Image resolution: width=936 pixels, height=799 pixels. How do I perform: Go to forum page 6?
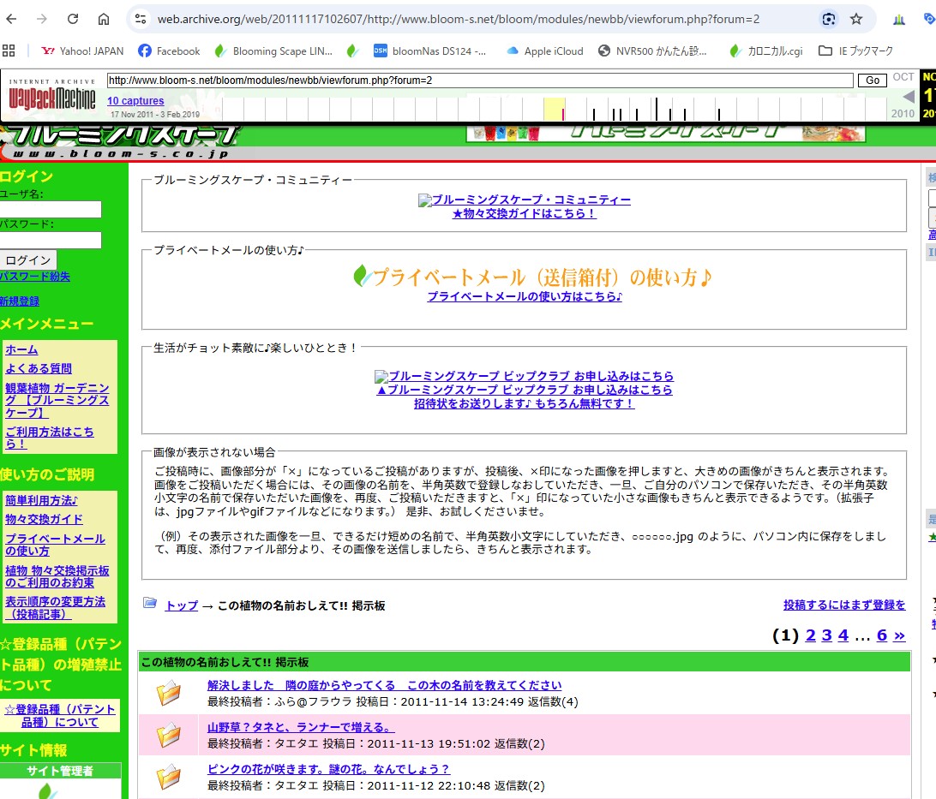[882, 635]
